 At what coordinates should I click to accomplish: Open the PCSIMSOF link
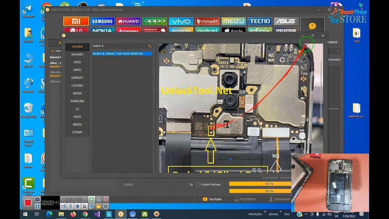coord(245,199)
